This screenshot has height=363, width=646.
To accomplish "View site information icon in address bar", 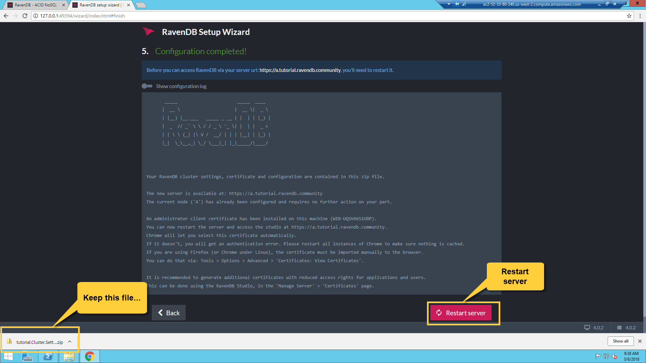I will click(x=36, y=16).
